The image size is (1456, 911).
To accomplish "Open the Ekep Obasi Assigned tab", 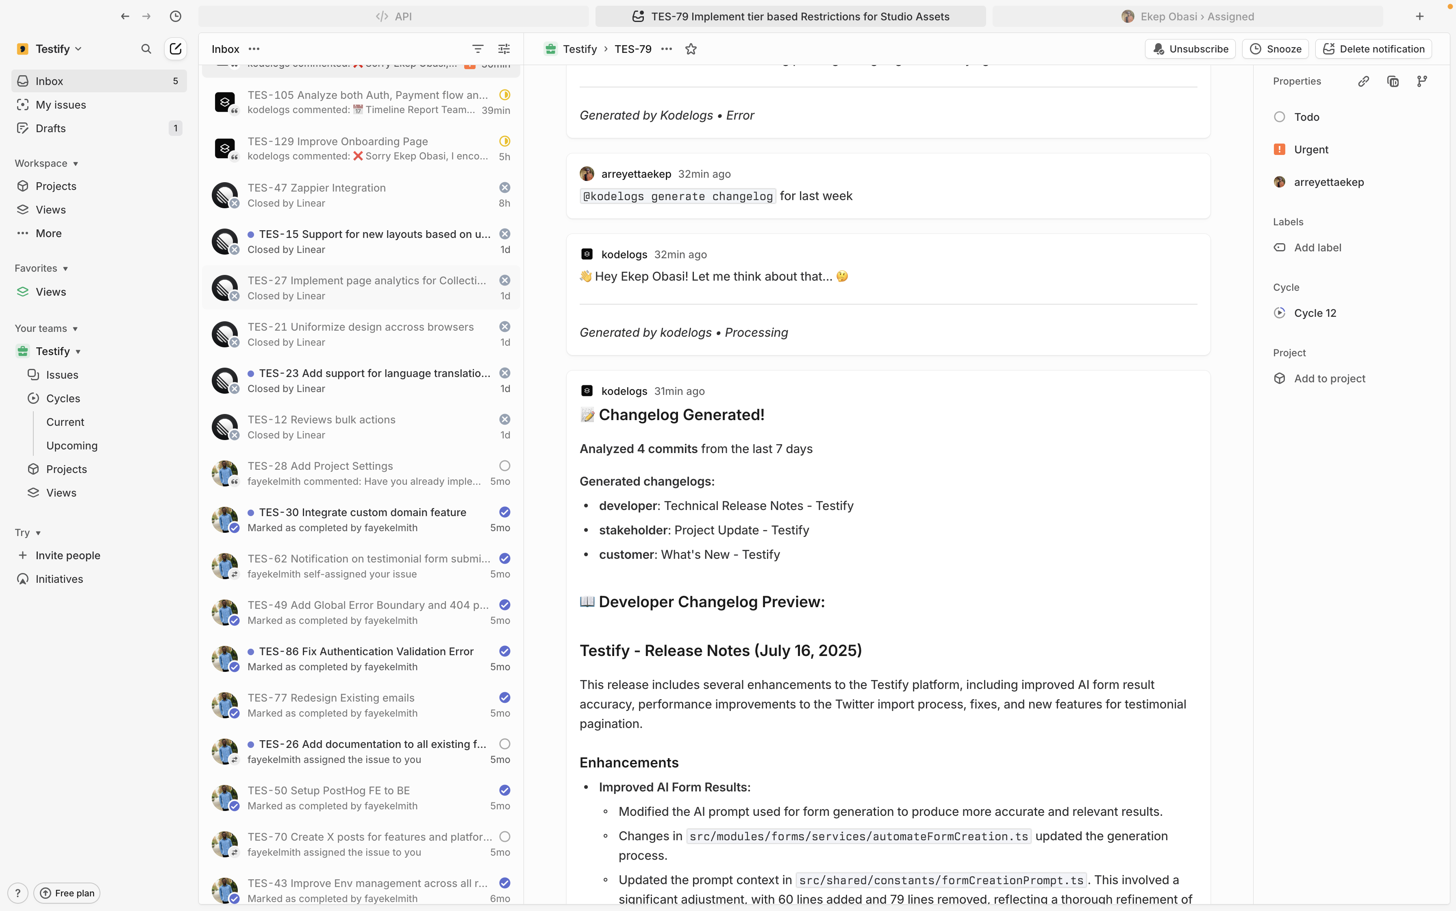I will (1187, 16).
